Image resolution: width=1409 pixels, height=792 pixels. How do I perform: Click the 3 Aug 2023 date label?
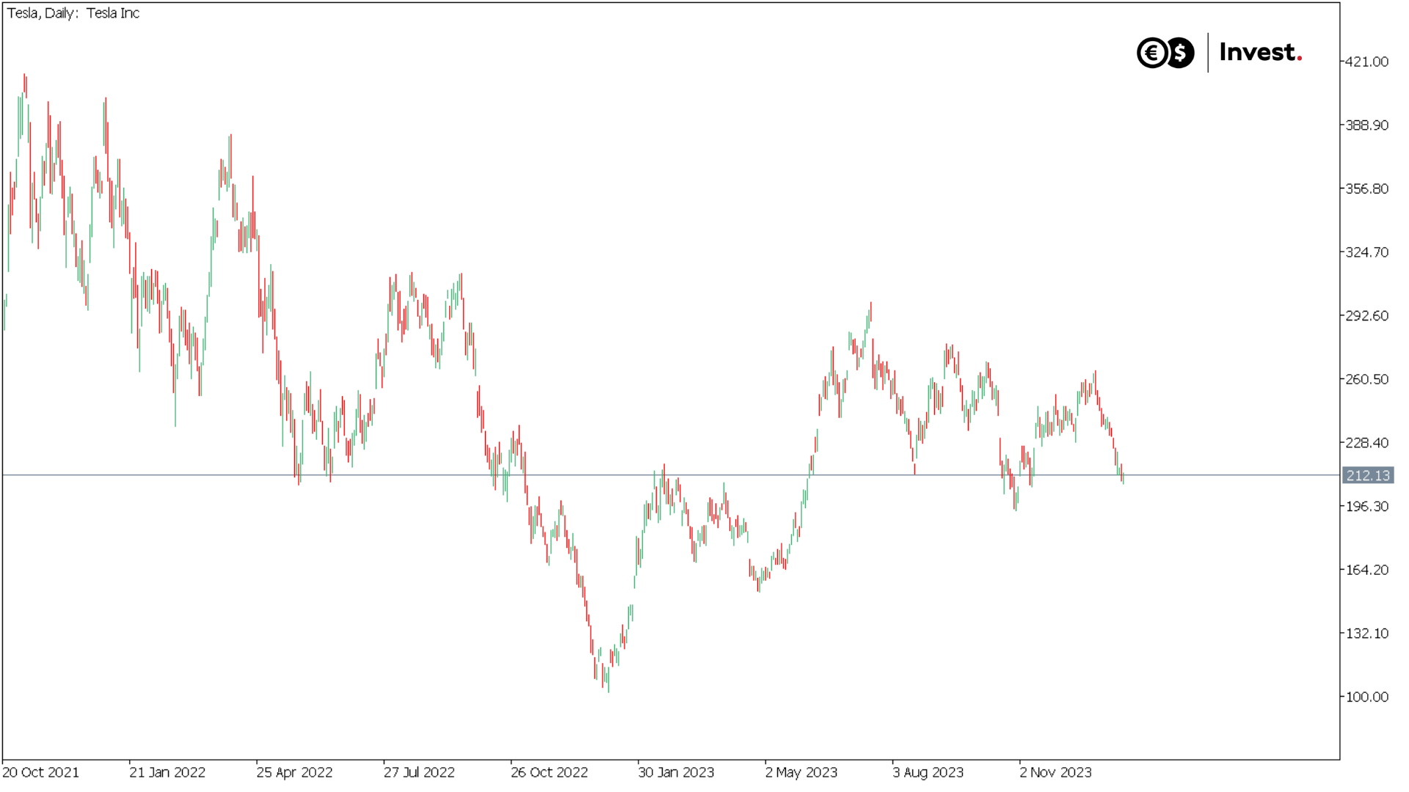(x=928, y=772)
